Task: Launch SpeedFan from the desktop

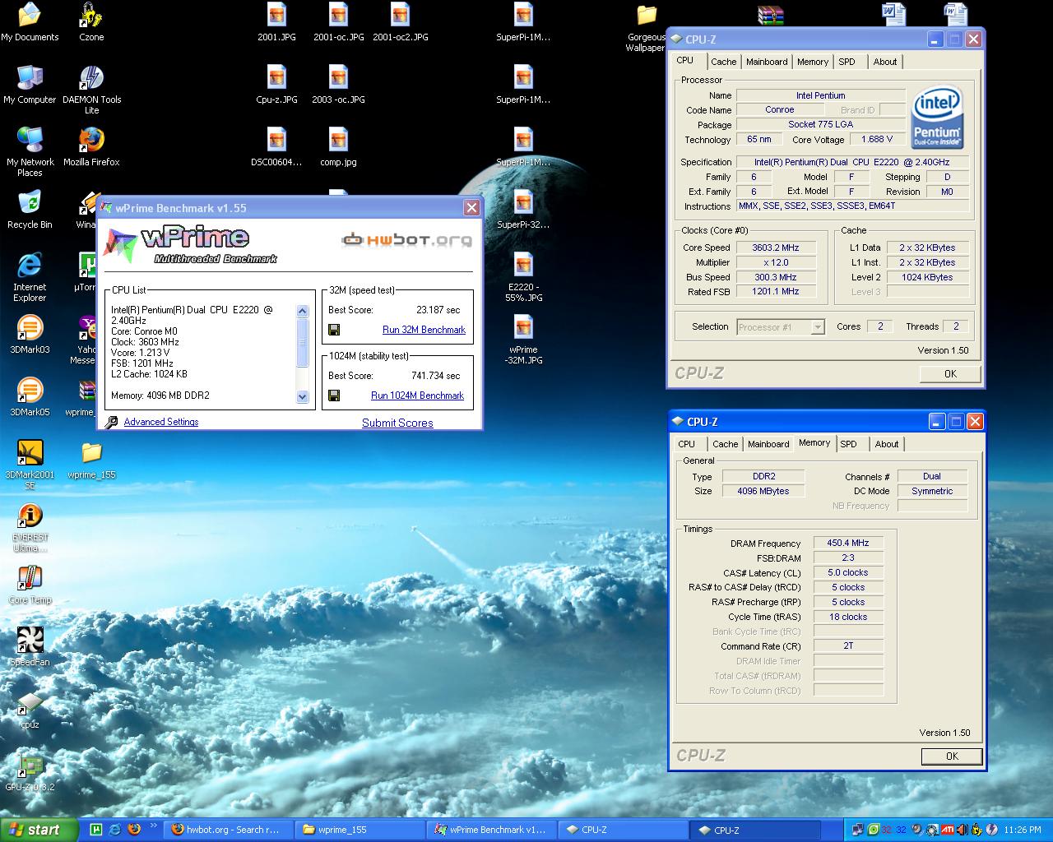Action: (30, 646)
